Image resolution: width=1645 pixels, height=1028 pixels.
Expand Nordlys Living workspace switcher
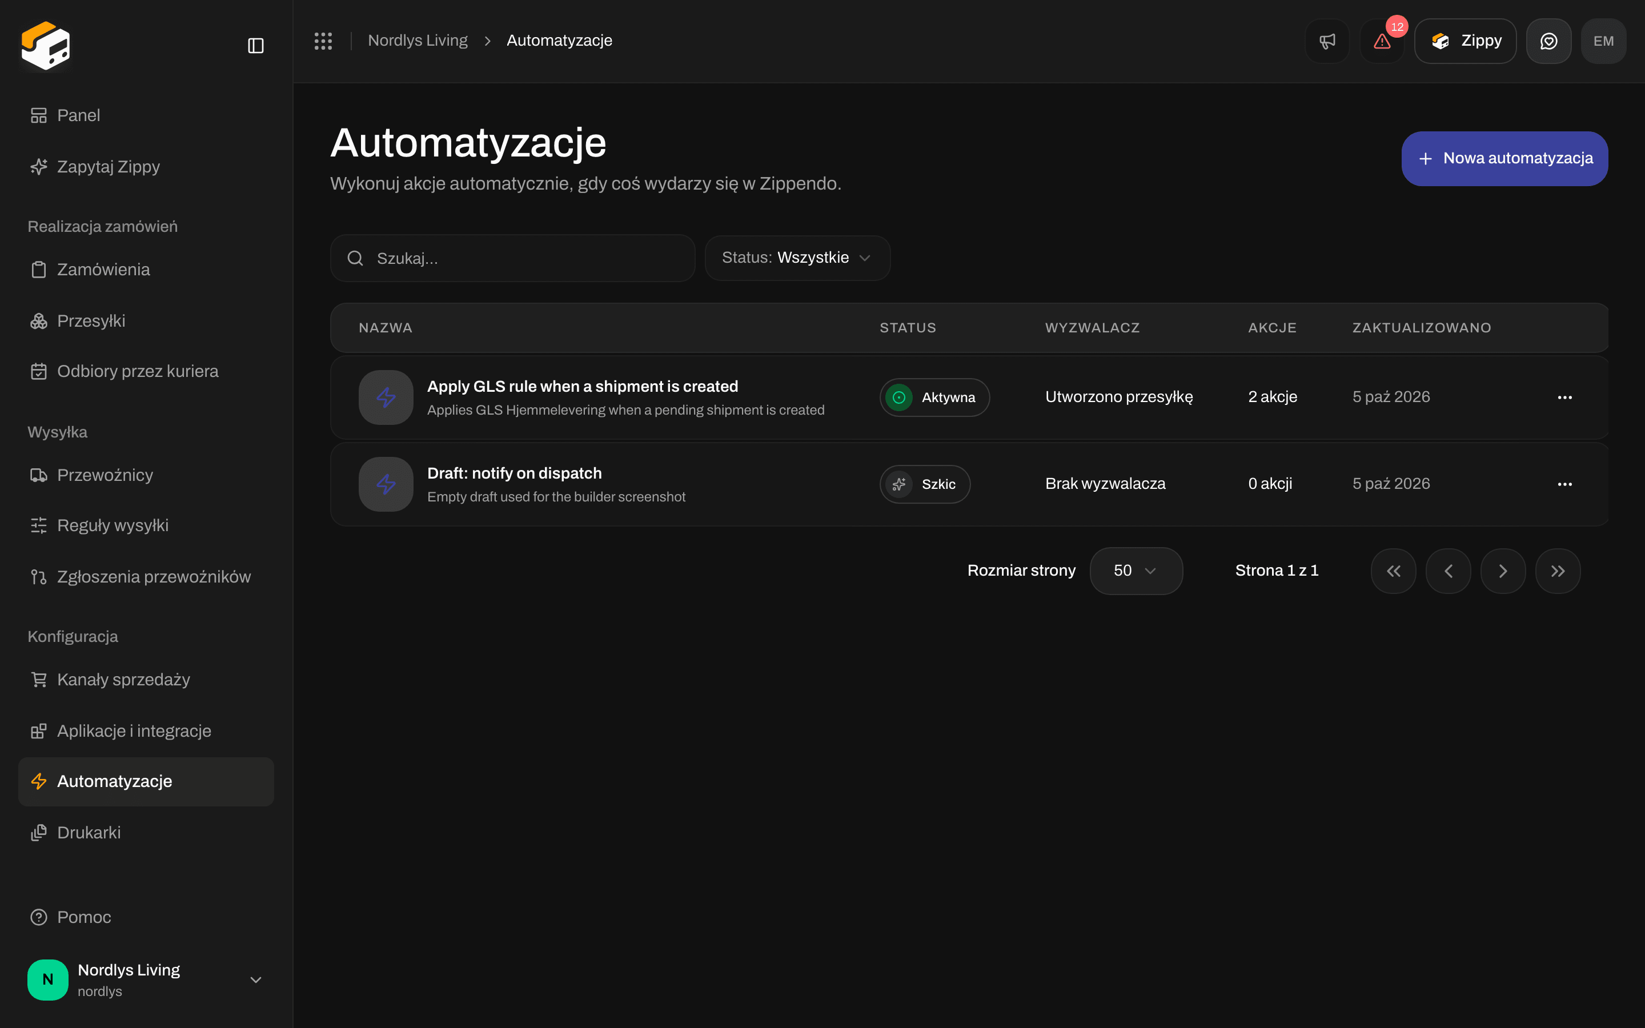coord(146,979)
